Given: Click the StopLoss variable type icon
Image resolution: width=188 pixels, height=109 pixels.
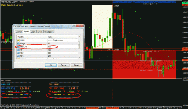Looking at the screenshot, I should [x=18, y=47].
